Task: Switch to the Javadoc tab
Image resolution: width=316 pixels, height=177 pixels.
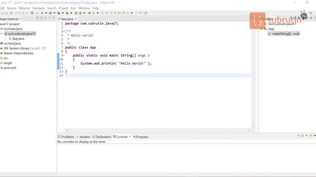Action: 83,137
